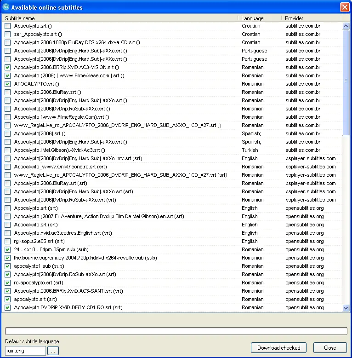Check the Apocalypto[2006].srt () Spanish checkbox
Viewport: 352px width, 358px height.
point(7,133)
